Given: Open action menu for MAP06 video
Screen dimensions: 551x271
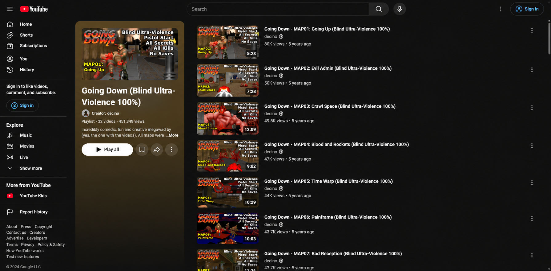Looking at the screenshot, I should tap(532, 219).
